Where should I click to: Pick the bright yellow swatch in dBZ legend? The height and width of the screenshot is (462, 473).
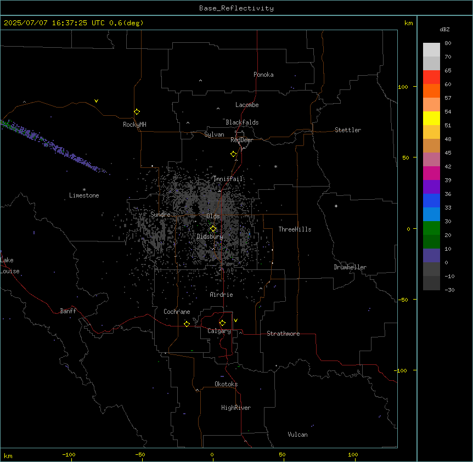tap(431, 118)
